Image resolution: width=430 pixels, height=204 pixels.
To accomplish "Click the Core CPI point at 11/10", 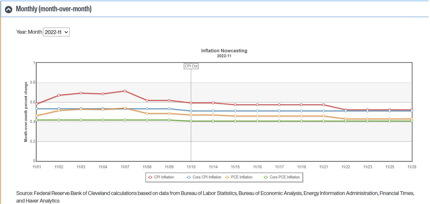I will [x=191, y=111].
